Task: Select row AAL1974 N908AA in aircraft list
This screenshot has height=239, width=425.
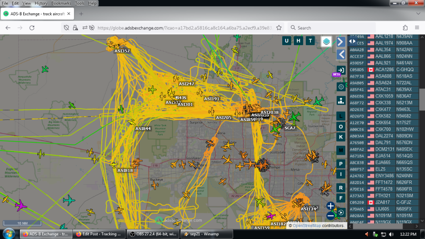Action: 383,43
